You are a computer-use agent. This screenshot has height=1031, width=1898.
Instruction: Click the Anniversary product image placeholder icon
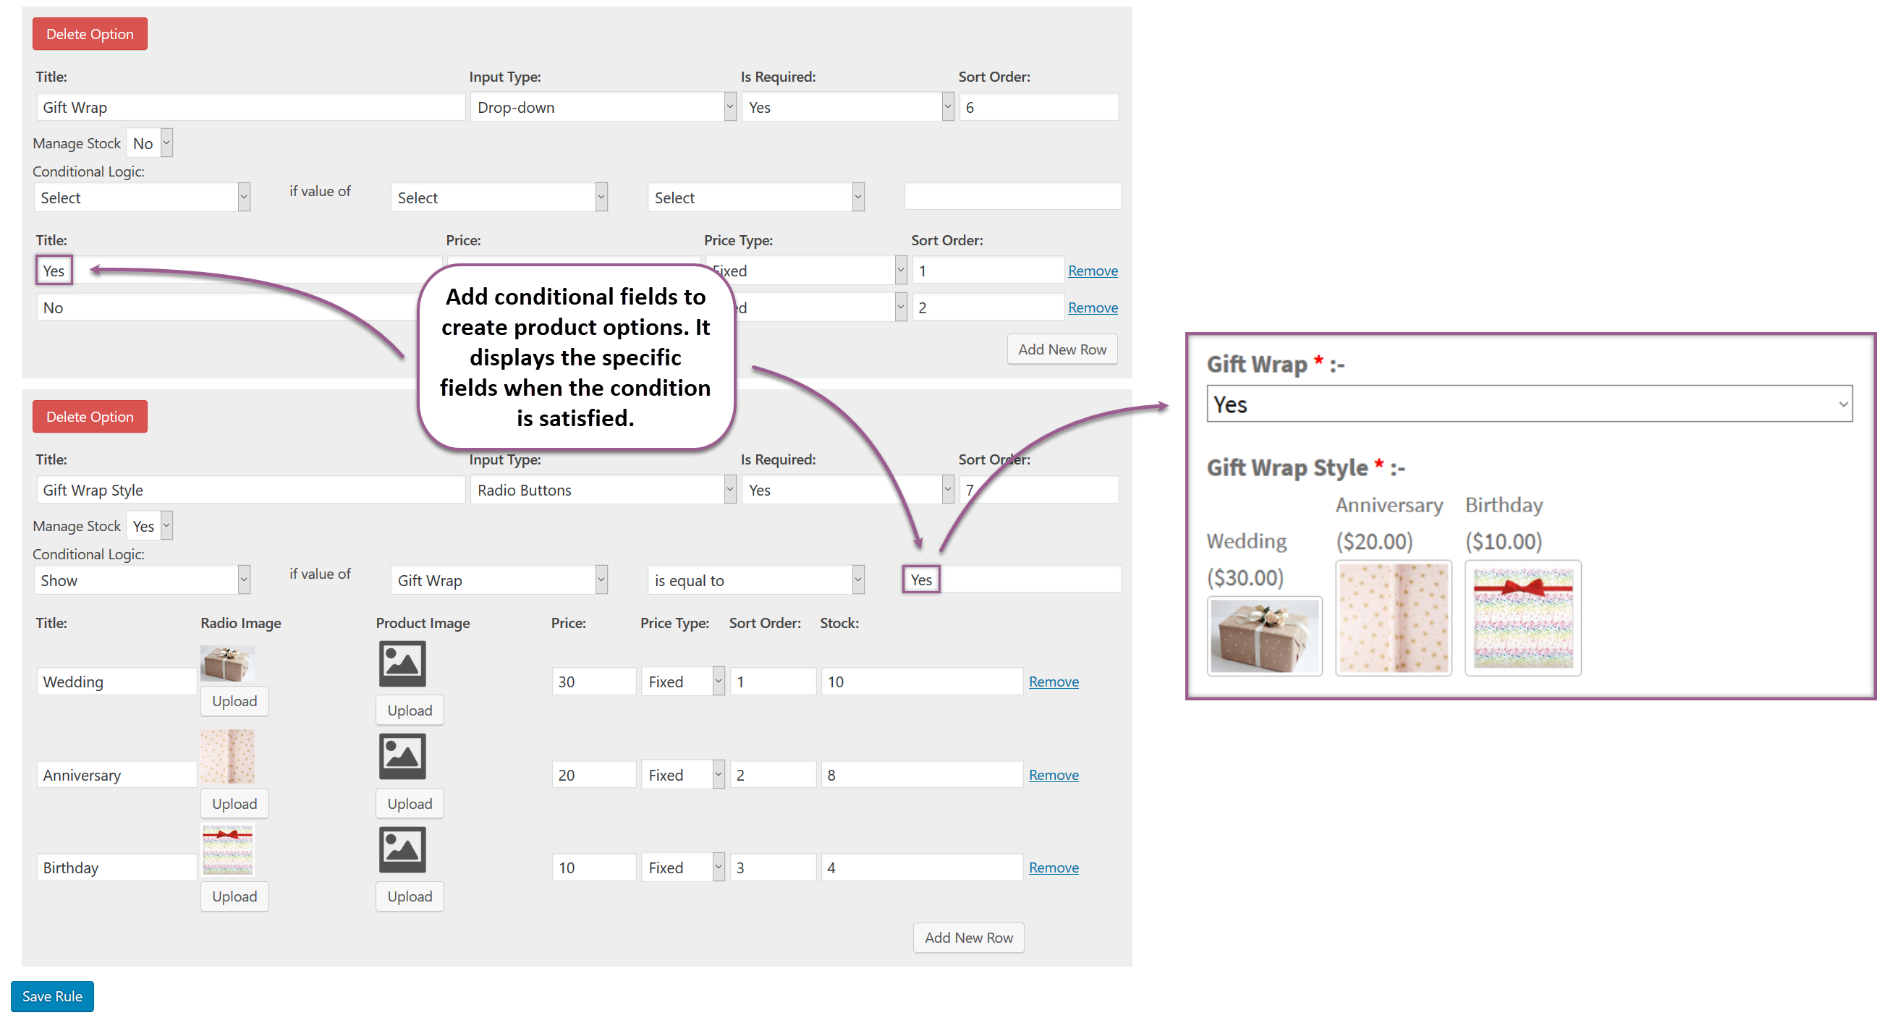(402, 756)
